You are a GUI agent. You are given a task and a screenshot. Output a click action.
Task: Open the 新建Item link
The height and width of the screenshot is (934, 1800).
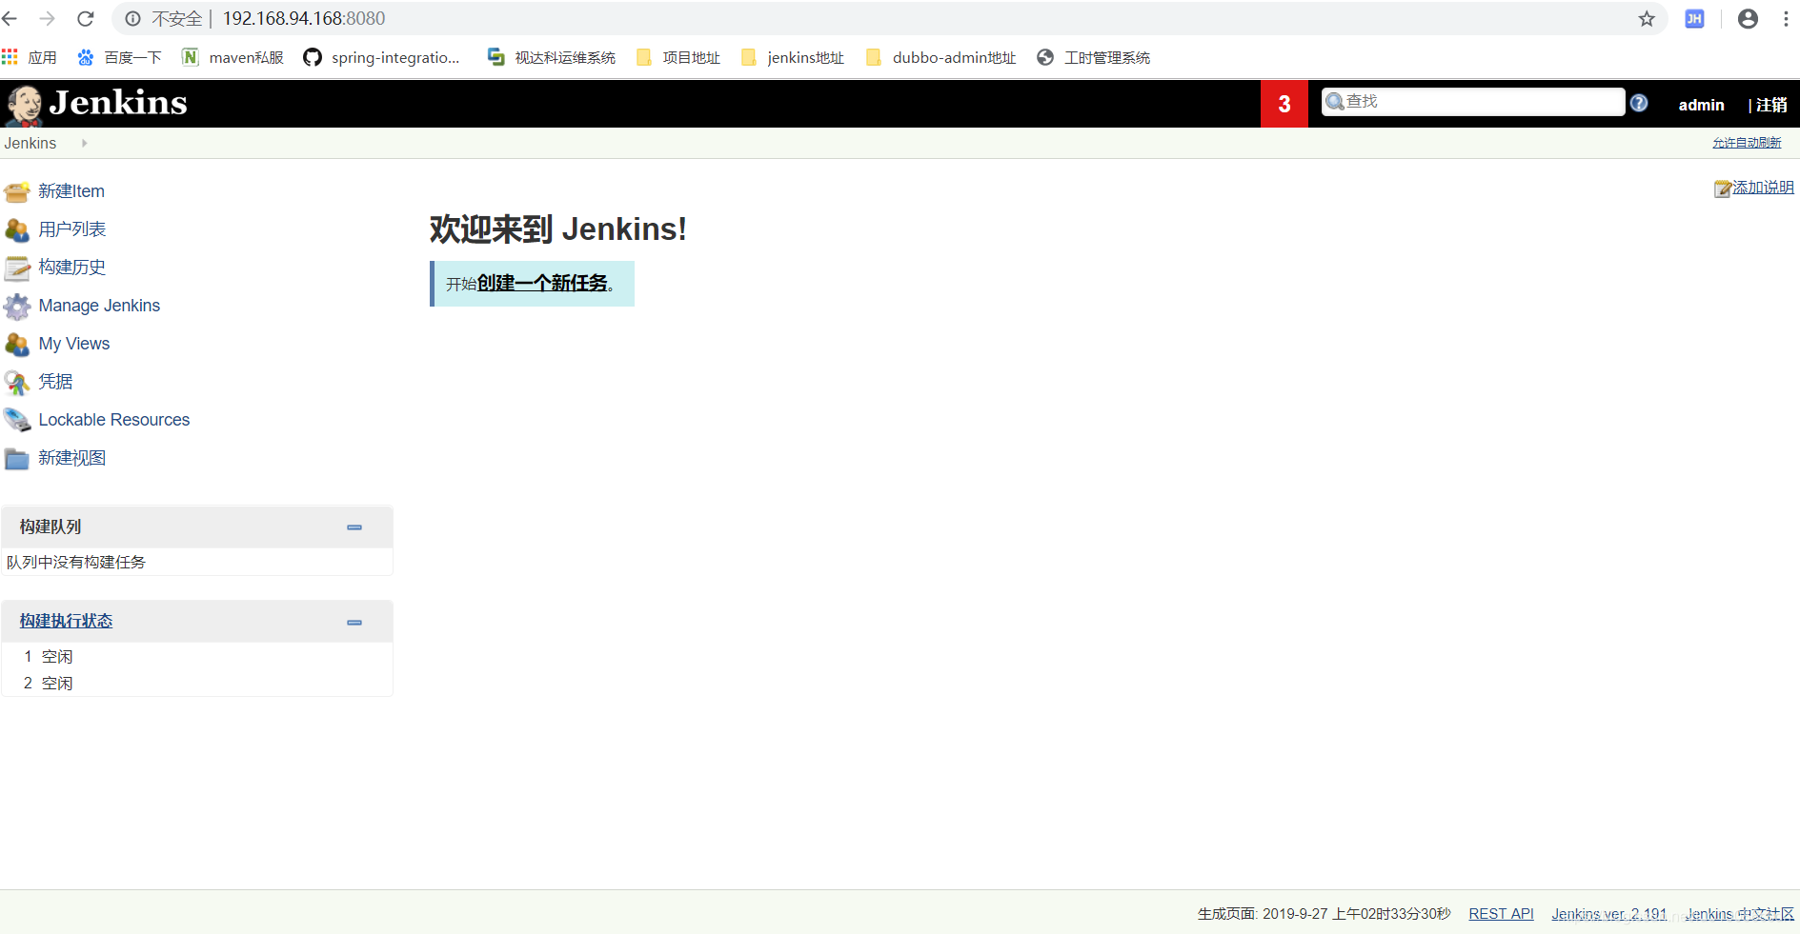click(x=71, y=191)
